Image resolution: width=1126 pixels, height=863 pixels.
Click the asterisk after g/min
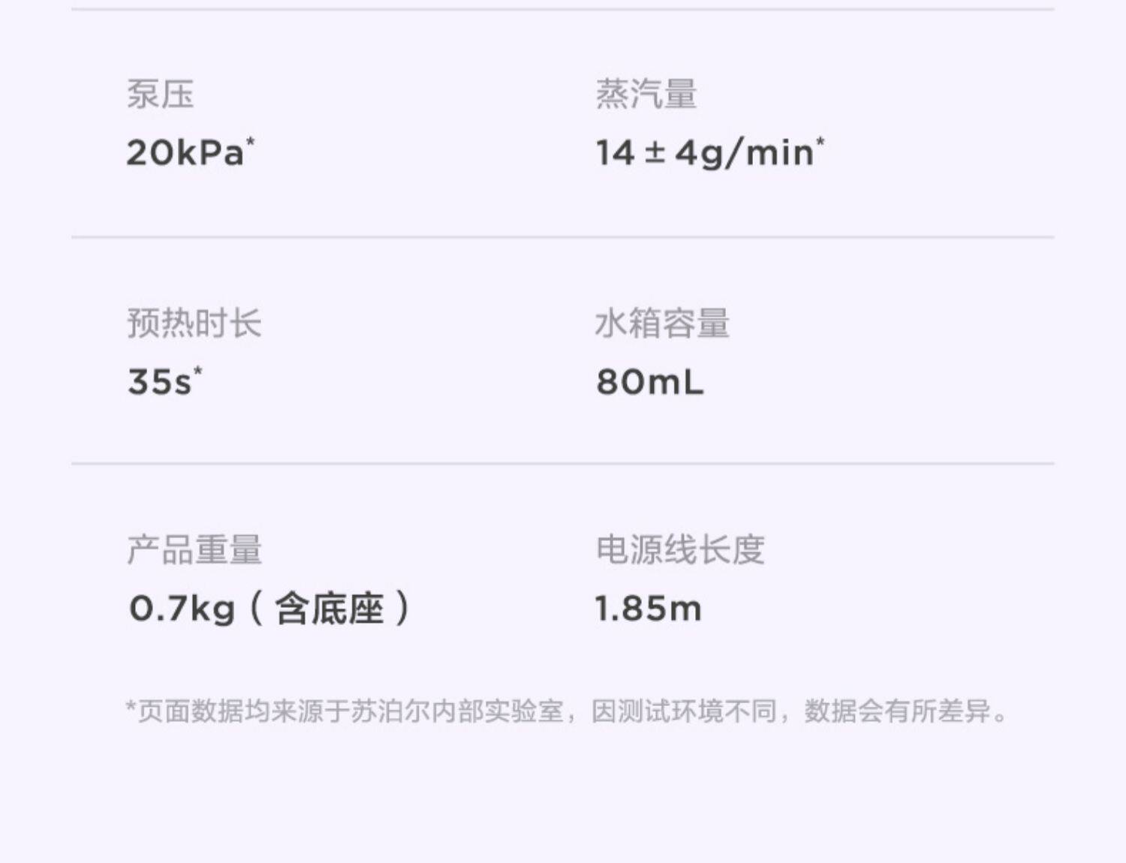coord(820,141)
